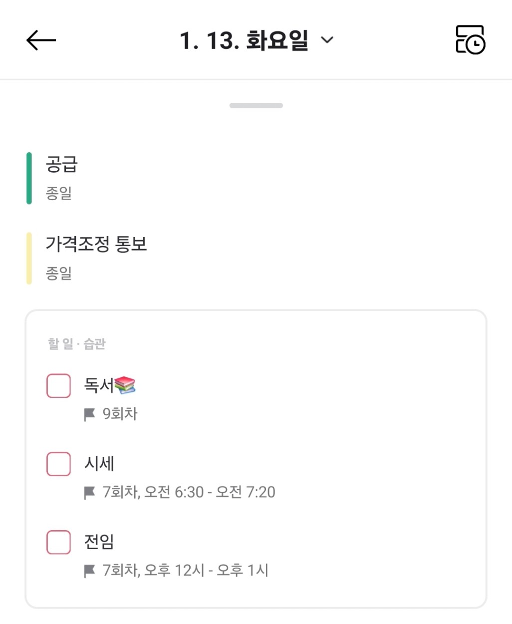Tap the 독서 9회차 label
The image size is (512, 624).
point(120,414)
